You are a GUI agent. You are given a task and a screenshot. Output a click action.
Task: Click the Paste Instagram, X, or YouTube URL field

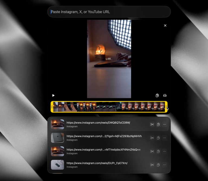click(x=109, y=12)
